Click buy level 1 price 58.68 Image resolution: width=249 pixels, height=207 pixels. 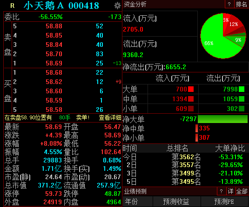click(54, 72)
